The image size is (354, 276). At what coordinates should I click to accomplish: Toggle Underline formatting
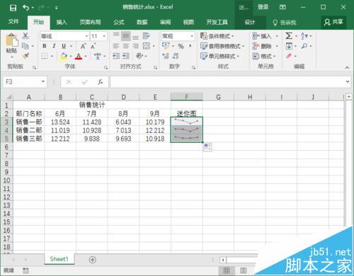click(x=64, y=46)
